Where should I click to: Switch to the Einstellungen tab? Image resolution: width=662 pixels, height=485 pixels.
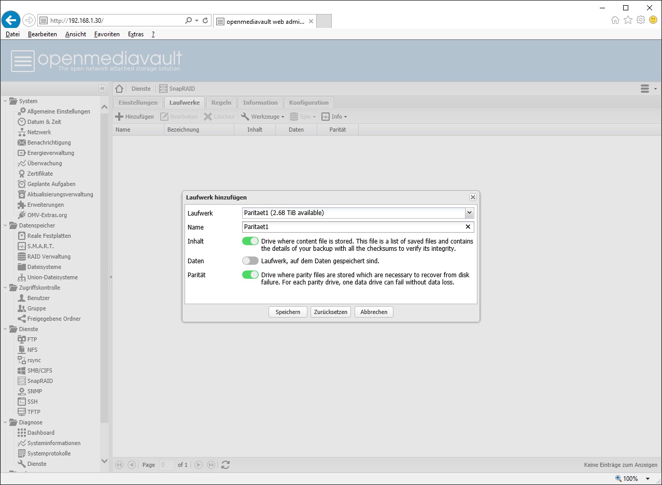tap(138, 103)
